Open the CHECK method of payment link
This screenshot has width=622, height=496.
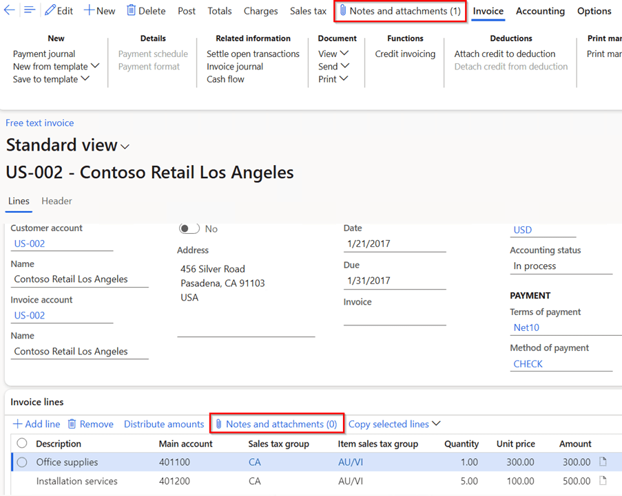(528, 364)
